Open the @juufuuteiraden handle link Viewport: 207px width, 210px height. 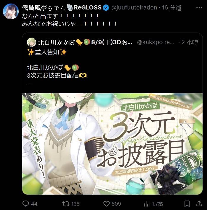click(134, 7)
